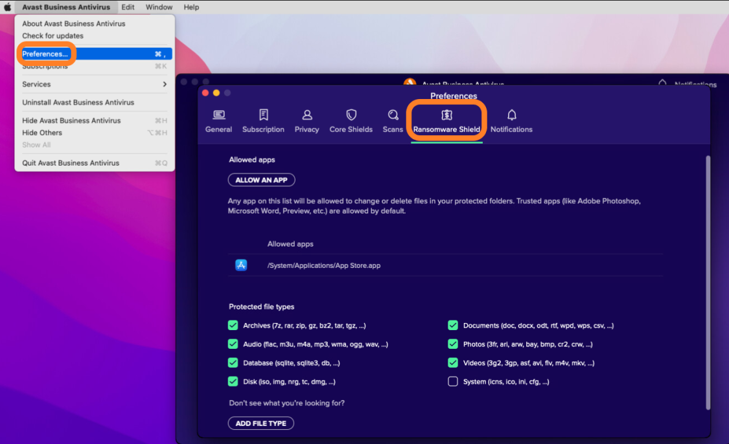The width and height of the screenshot is (729, 444).
Task: Click the bell icon in the main Avast window
Action: click(662, 83)
